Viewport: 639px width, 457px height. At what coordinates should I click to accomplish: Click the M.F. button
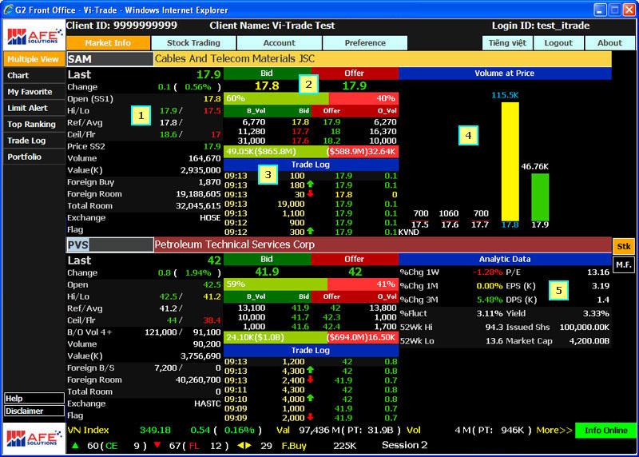[624, 265]
